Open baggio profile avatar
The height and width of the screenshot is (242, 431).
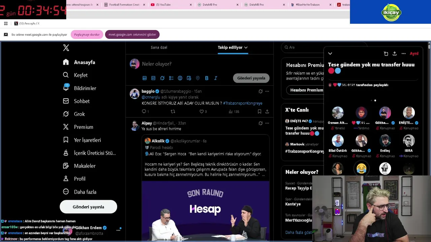135,94
